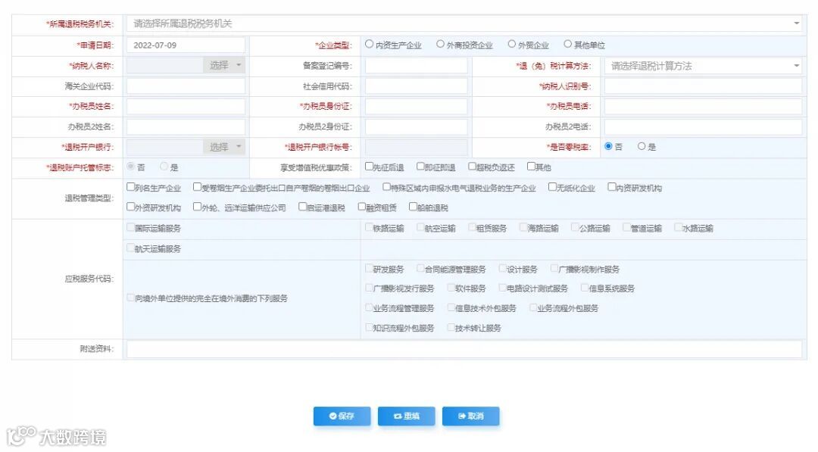Open the 纳税人名称 选择 dropdown
The image size is (818, 452).
pos(224,65)
